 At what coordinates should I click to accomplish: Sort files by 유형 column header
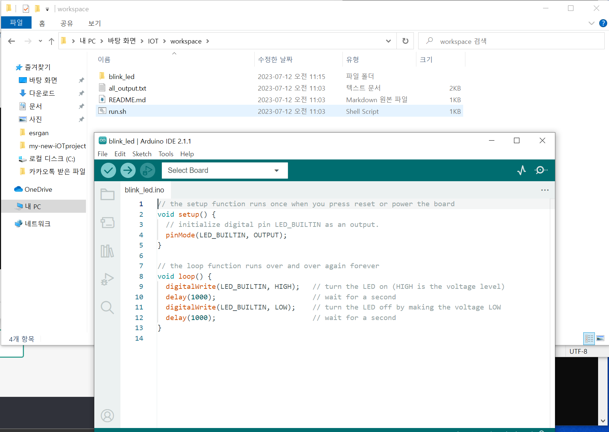coord(353,59)
